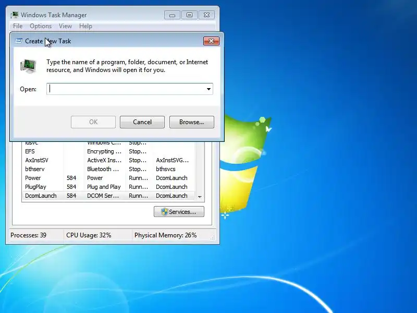Click the computer run icon in dialog
The width and height of the screenshot is (417, 313).
coord(28,66)
